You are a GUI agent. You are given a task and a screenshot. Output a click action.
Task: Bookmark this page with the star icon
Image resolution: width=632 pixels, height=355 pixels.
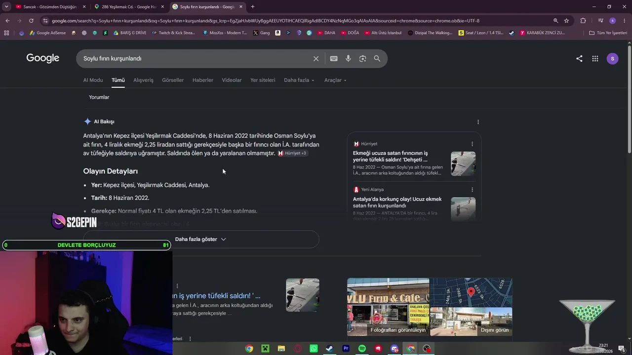[x=566, y=21]
